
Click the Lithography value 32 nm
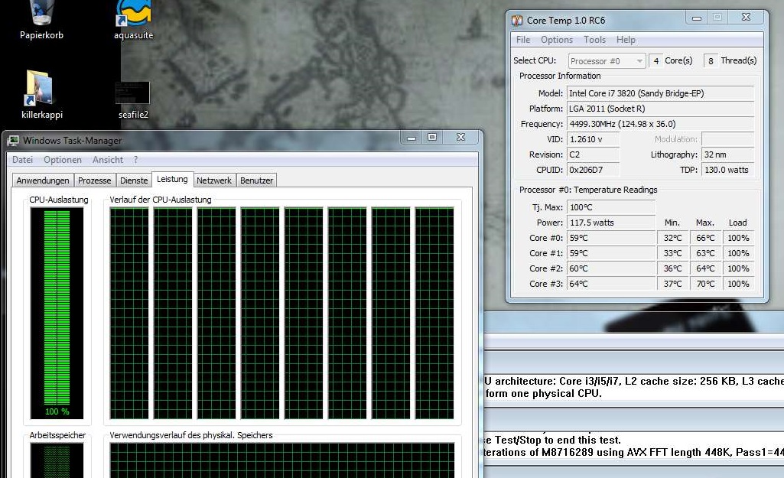tap(727, 154)
